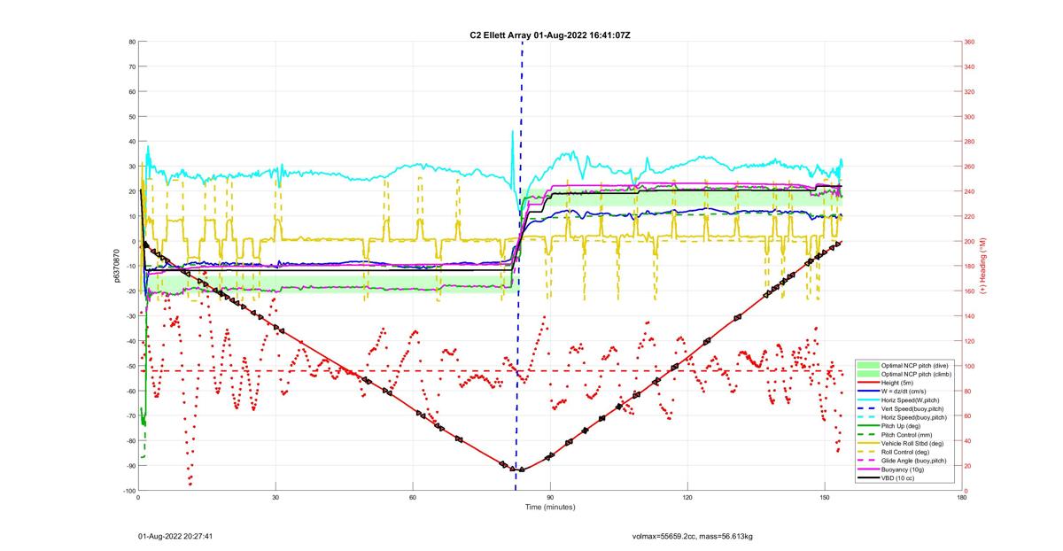Click the left y-axis tick label '80'
This screenshot has width=1063, height=551.
click(x=131, y=42)
